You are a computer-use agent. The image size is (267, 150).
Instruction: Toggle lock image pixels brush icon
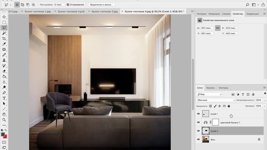[x=215, y=106]
